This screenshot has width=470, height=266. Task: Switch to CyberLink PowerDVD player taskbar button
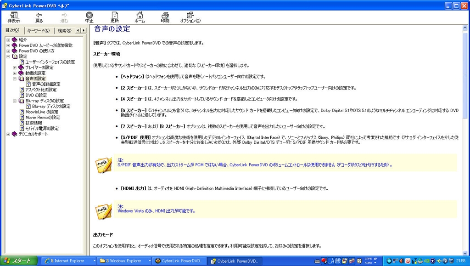click(180, 261)
